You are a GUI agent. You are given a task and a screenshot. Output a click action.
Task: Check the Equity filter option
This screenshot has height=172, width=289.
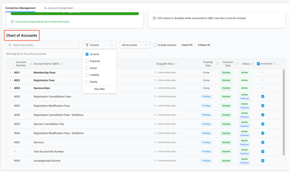87,82
